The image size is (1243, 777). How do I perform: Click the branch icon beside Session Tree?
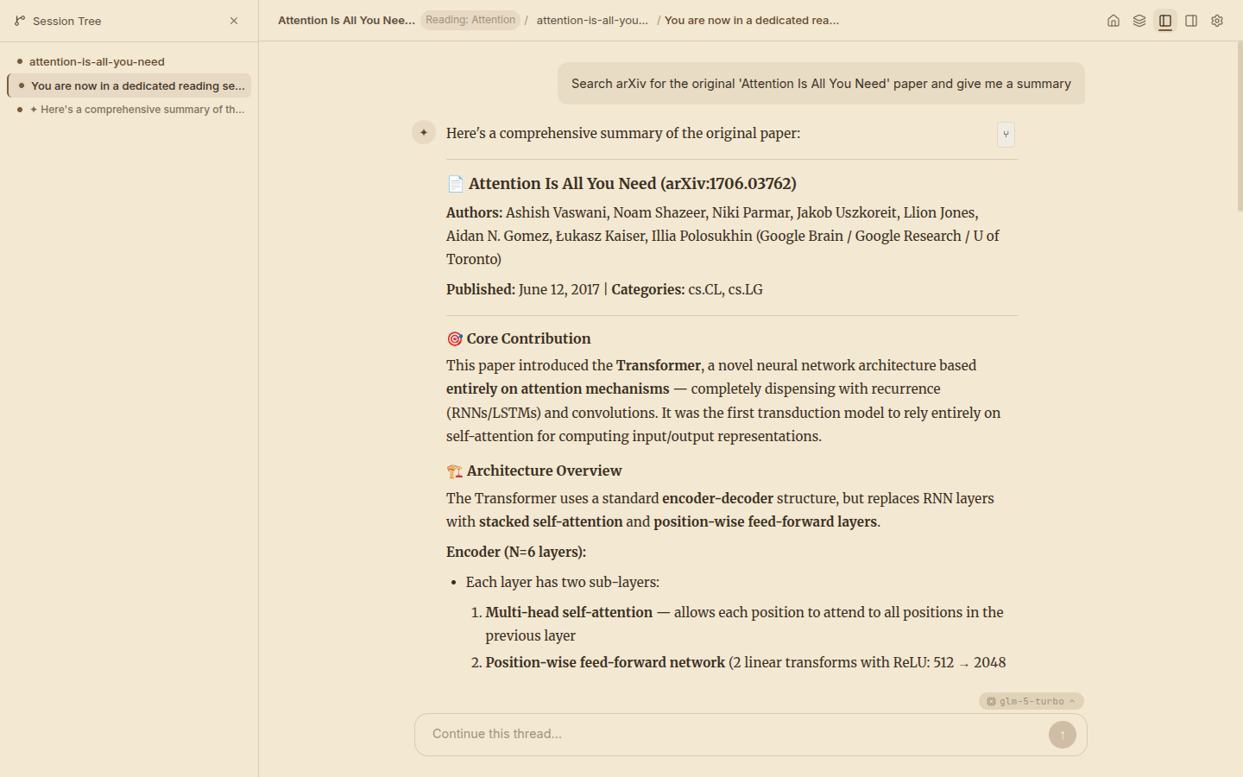click(20, 21)
